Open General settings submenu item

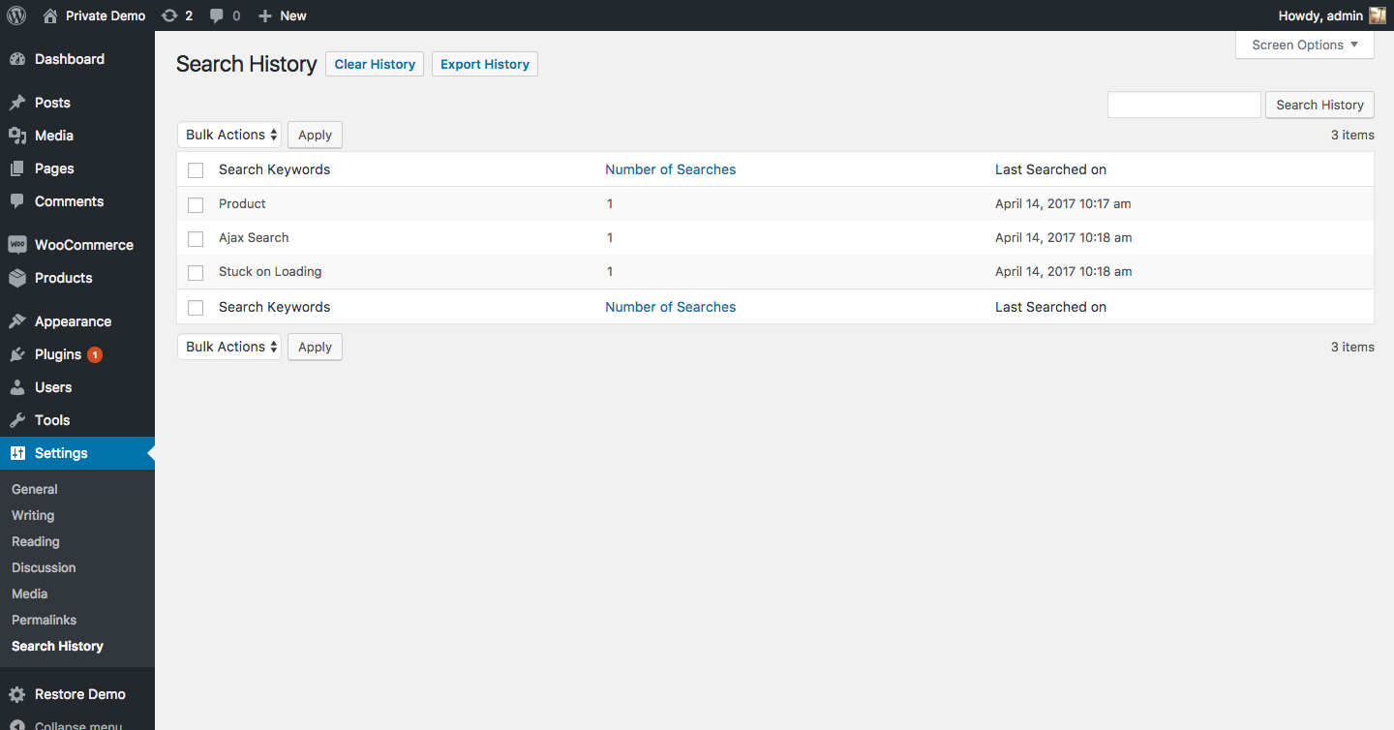[35, 489]
